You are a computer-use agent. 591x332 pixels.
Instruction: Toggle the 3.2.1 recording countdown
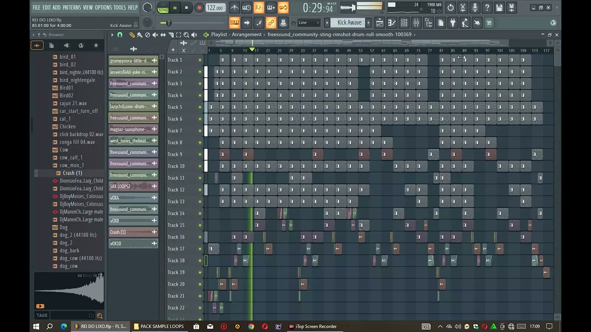click(x=259, y=7)
